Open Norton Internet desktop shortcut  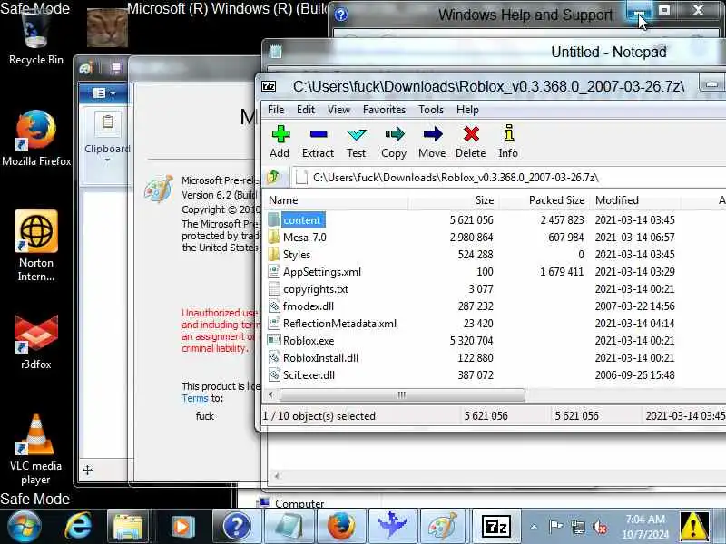point(36,246)
